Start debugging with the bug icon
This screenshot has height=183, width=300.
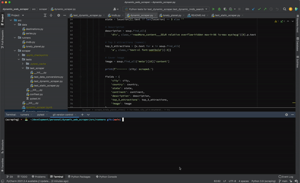(x=219, y=9)
